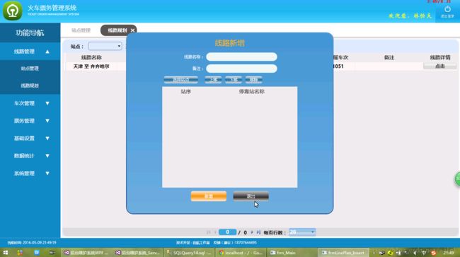Click the 点击 route detail button
460x257 pixels.
click(439, 66)
